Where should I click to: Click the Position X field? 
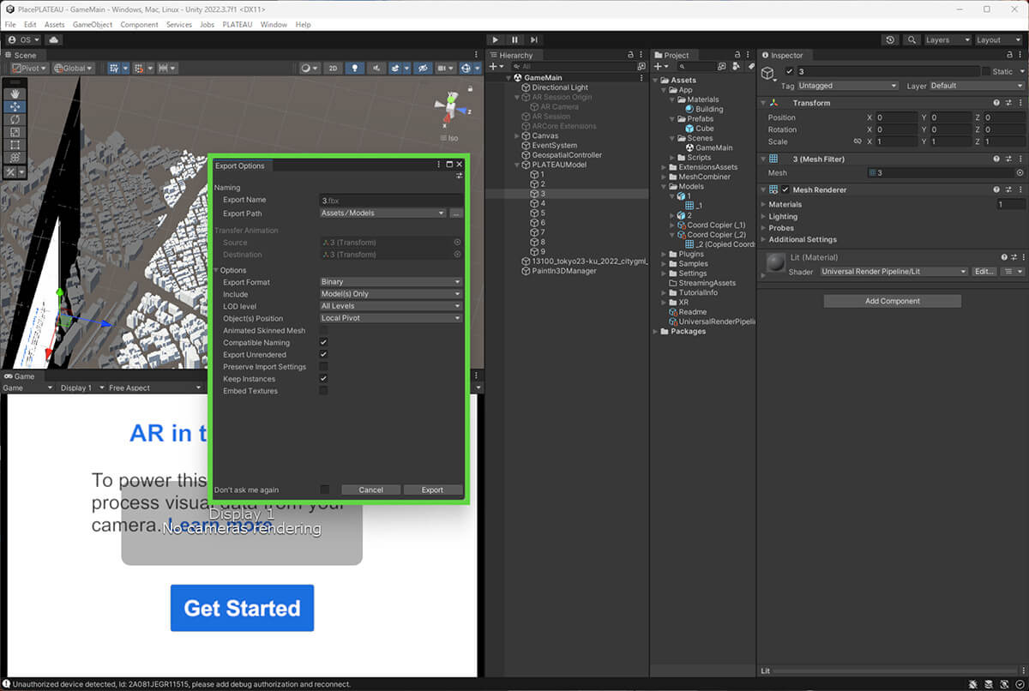pyautogui.click(x=895, y=117)
